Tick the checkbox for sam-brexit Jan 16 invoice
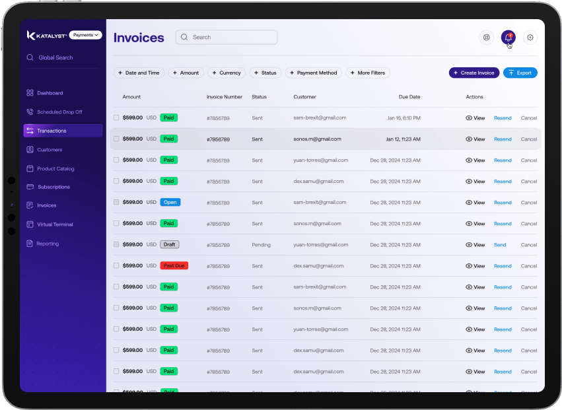This screenshot has height=410, width=562. 116,118
